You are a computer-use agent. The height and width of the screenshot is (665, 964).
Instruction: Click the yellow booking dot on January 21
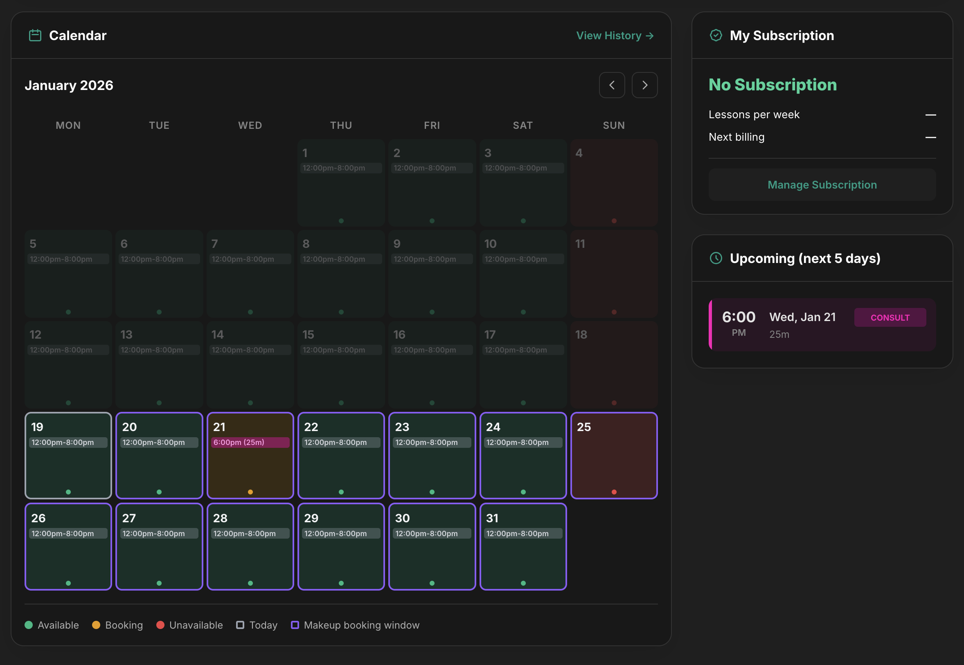click(250, 491)
